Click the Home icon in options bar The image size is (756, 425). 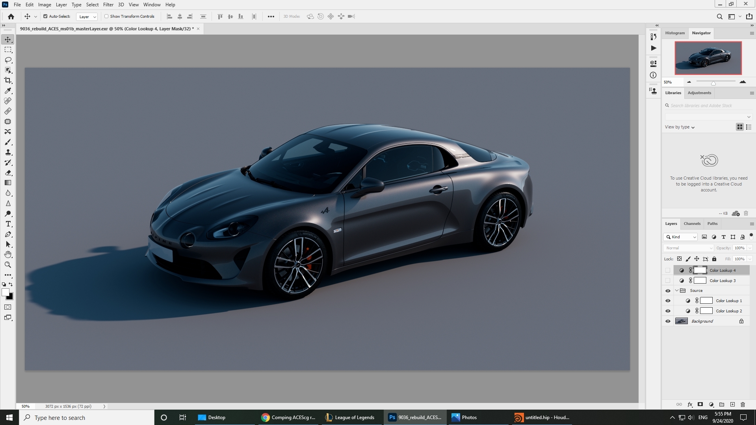pos(11,17)
